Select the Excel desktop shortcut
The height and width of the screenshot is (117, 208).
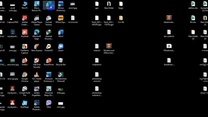[49, 5]
